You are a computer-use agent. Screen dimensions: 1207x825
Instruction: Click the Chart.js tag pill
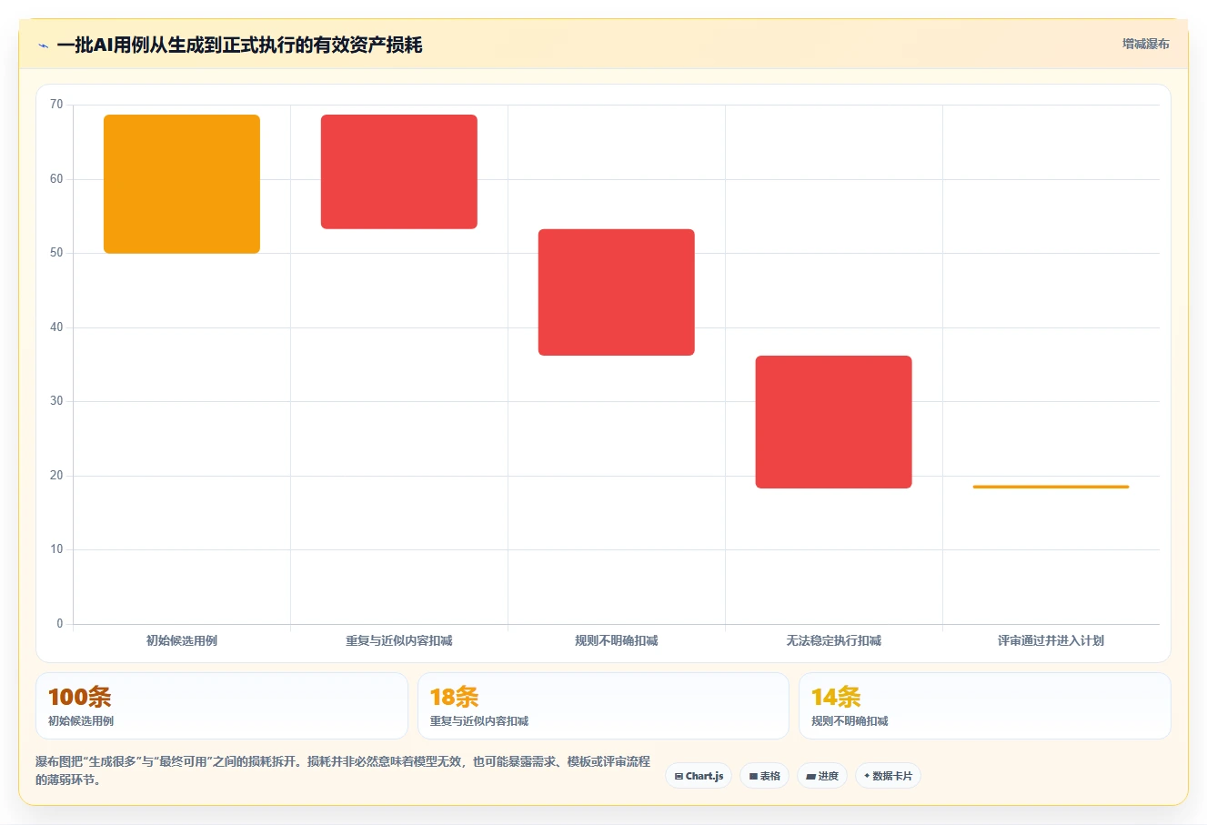[x=699, y=776]
